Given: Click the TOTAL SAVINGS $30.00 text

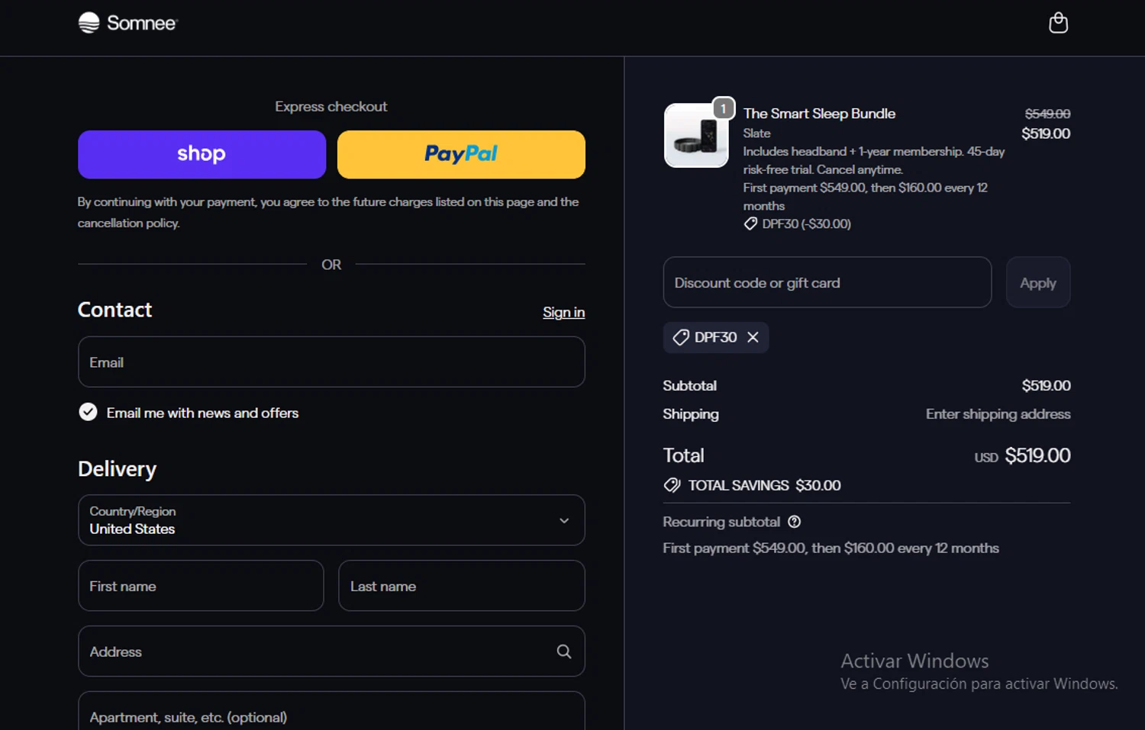Looking at the screenshot, I should (764, 485).
